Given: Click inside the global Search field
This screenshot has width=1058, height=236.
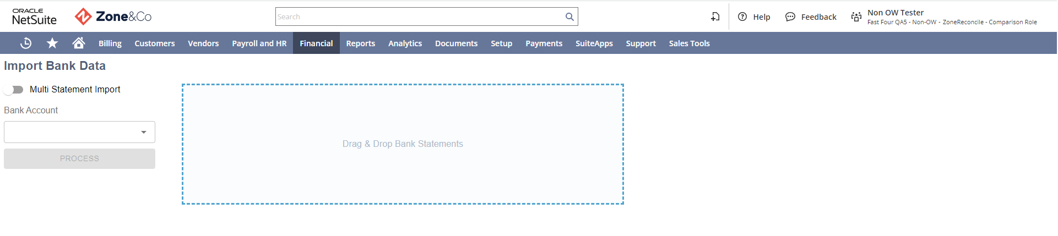Looking at the screenshot, I should tap(420, 17).
